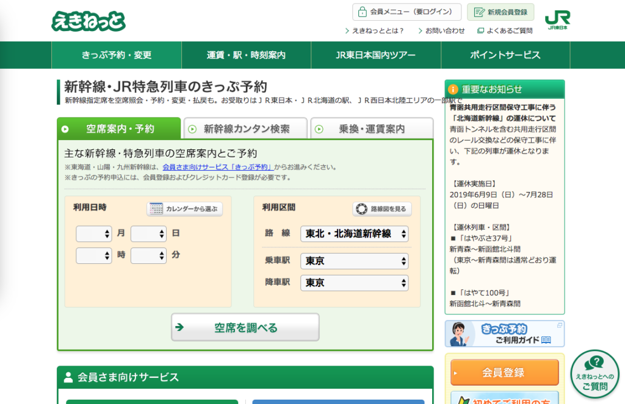Open the 路線 dropdown 東北・北海道新幹線

pyautogui.click(x=355, y=233)
